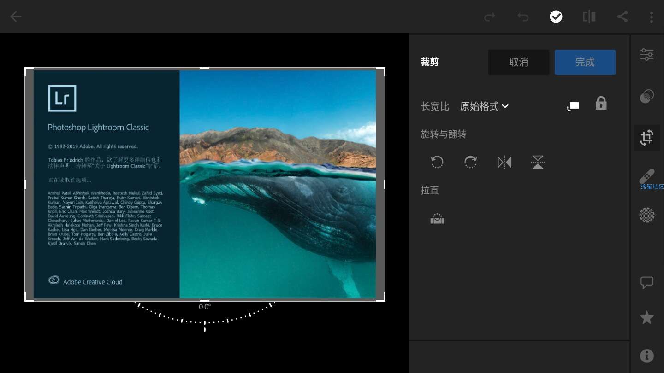664x373 pixels.
Task: Click the 旋转与翻转 section label
Action: (444, 134)
